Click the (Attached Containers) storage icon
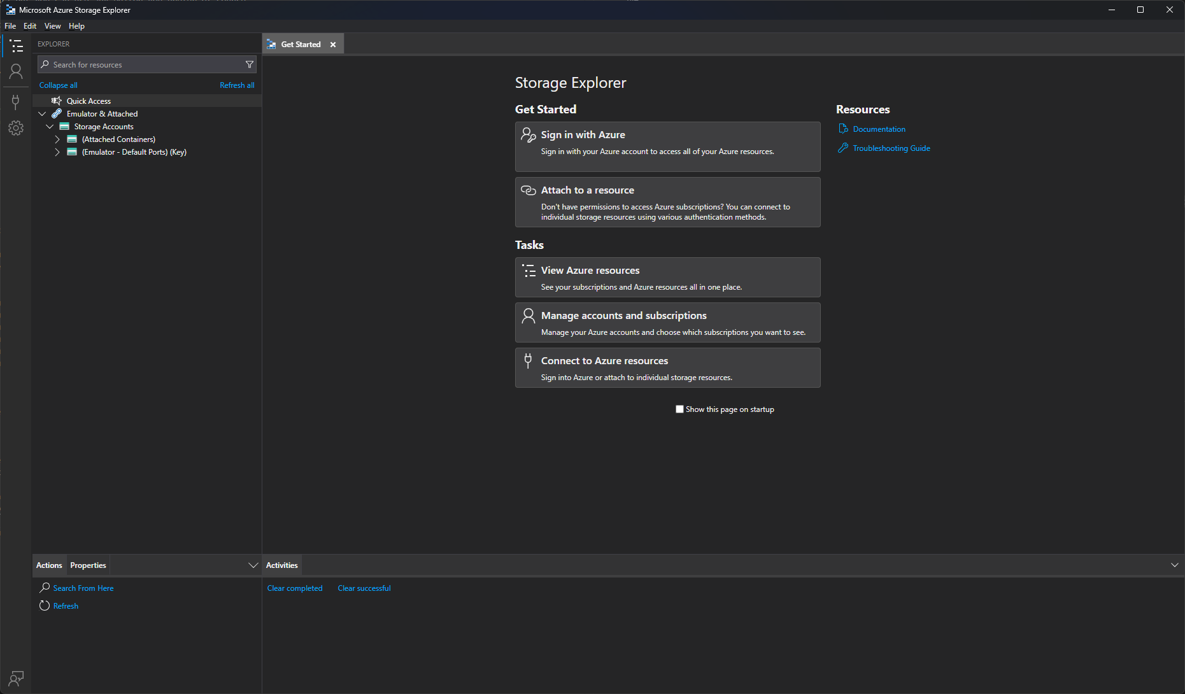The width and height of the screenshot is (1185, 694). click(72, 139)
